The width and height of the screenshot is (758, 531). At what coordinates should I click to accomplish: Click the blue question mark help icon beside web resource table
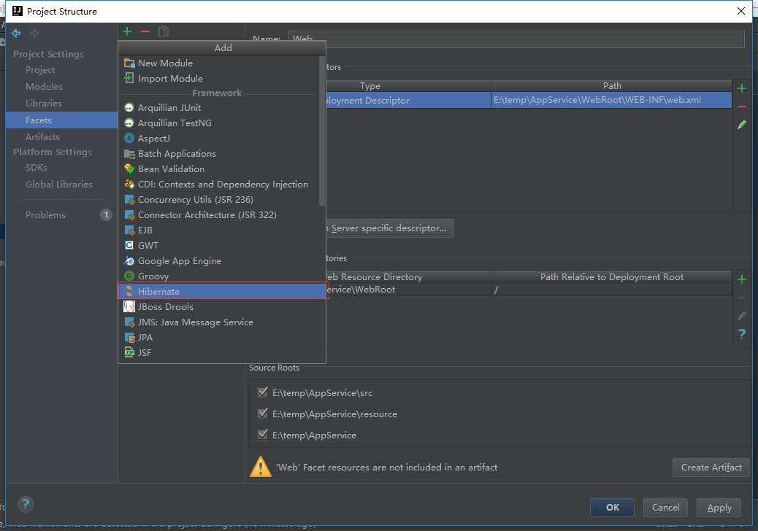click(741, 333)
